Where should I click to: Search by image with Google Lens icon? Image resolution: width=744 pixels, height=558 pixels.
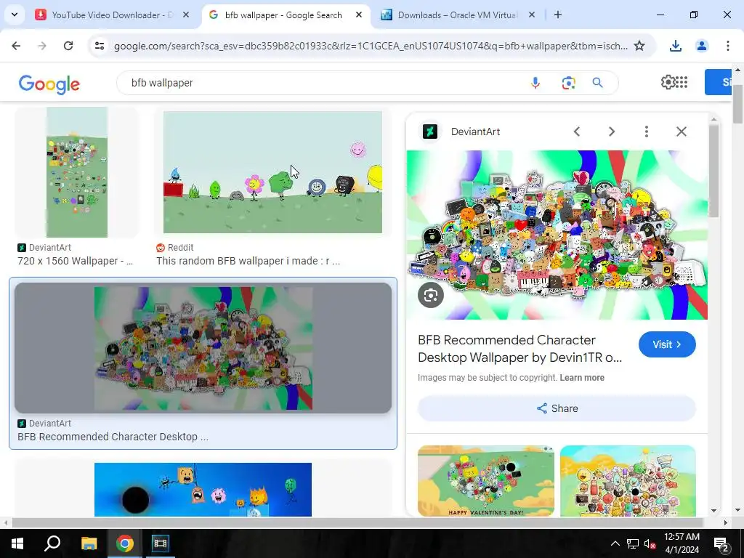click(568, 83)
